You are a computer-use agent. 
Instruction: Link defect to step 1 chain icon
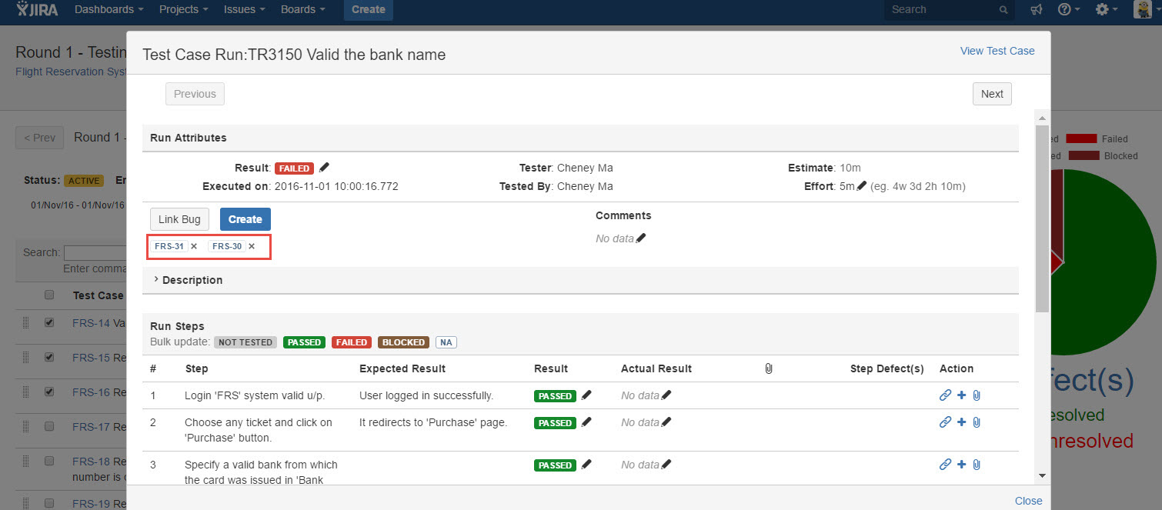946,395
